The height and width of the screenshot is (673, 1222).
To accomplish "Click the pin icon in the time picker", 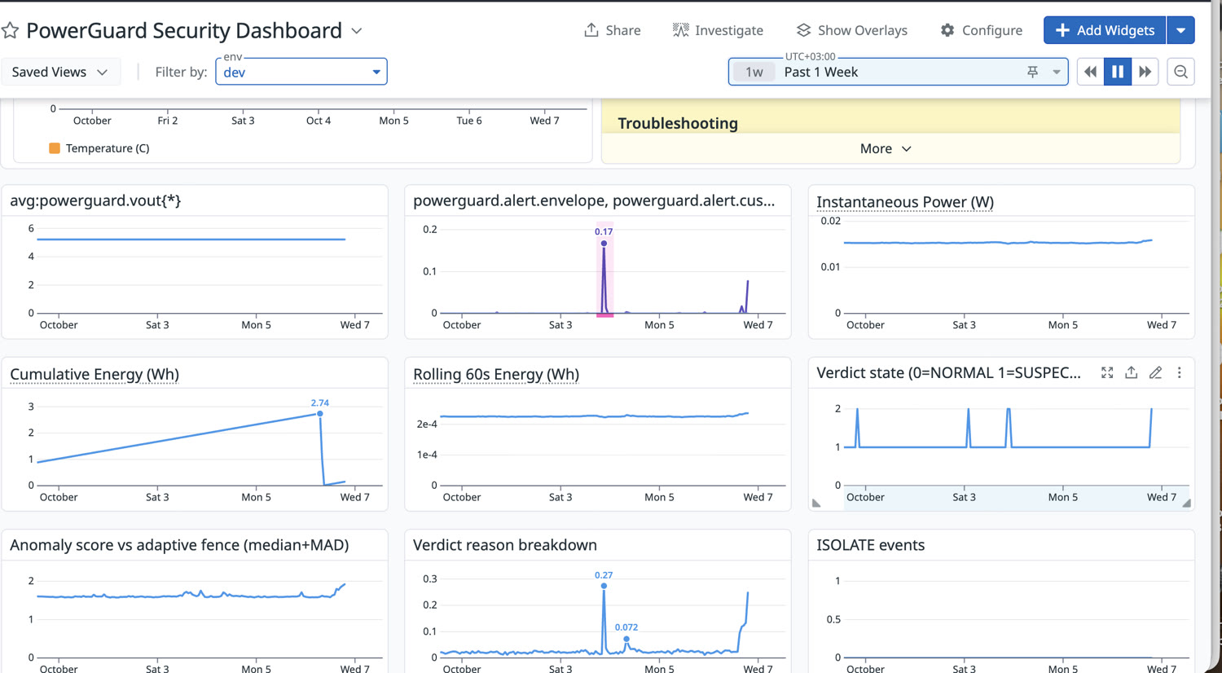I will coord(1032,72).
